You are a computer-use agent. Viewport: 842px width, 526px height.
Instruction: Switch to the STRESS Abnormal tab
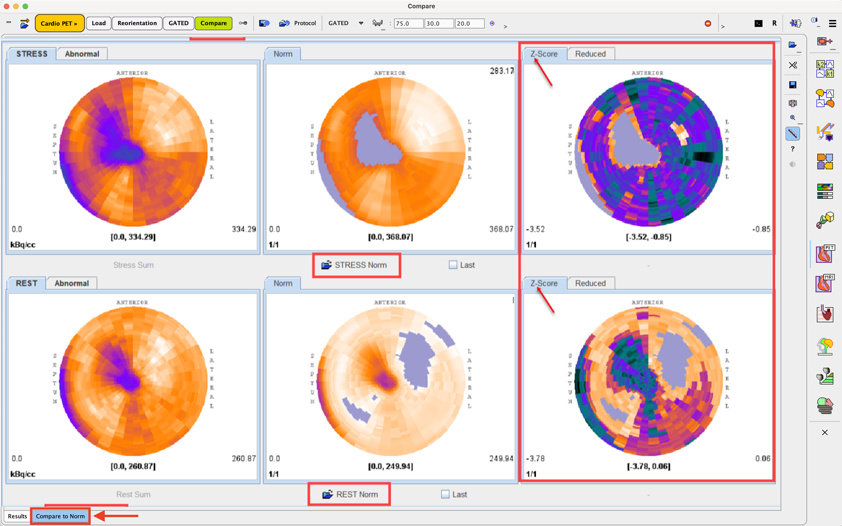(x=82, y=54)
